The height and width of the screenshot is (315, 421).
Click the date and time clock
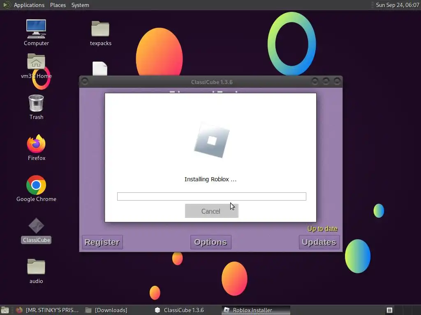point(398,5)
